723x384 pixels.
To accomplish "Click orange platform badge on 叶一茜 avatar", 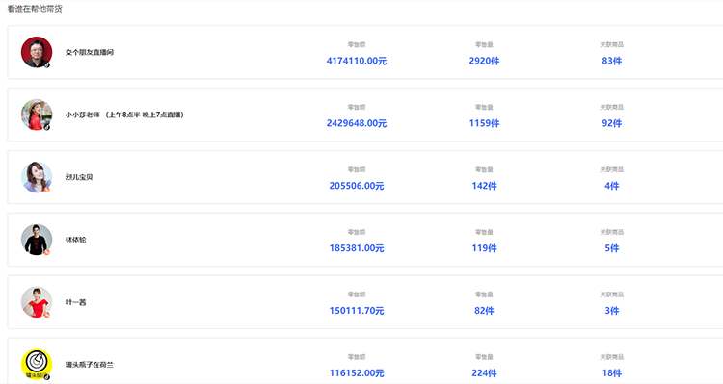I will click(x=47, y=315).
